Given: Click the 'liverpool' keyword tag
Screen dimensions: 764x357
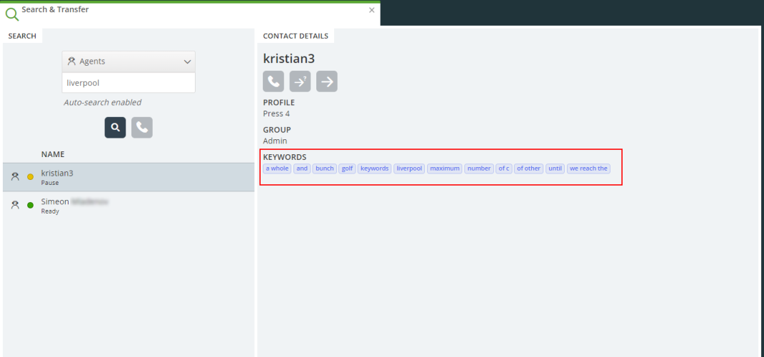Looking at the screenshot, I should (409, 169).
